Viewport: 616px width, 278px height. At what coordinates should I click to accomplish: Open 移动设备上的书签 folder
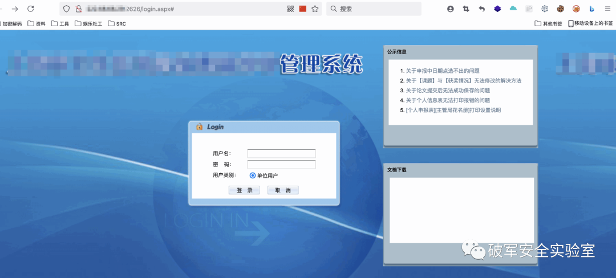coord(590,23)
